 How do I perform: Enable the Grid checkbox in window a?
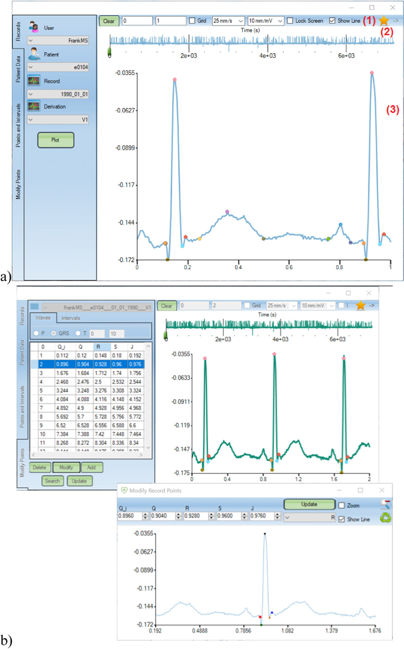coord(192,21)
